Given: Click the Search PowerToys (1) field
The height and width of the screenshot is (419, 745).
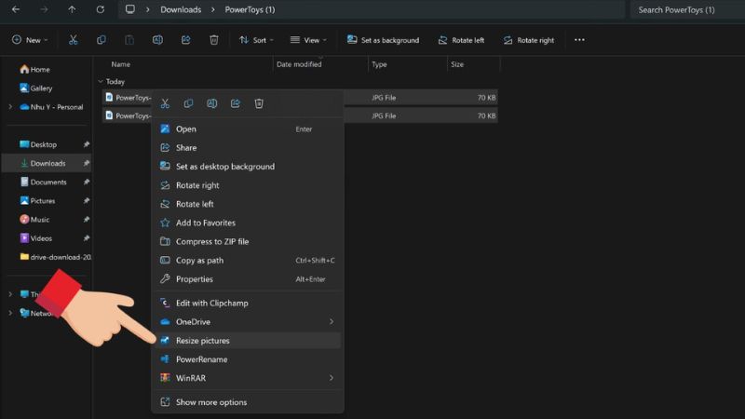Looking at the screenshot, I should [x=686, y=10].
